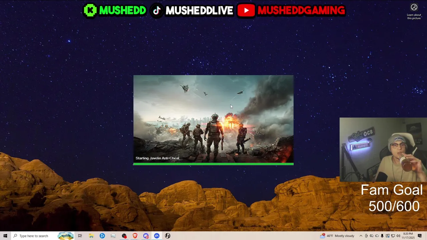
Task: Open the photo viewer app in the taskbar
Action: point(113,236)
